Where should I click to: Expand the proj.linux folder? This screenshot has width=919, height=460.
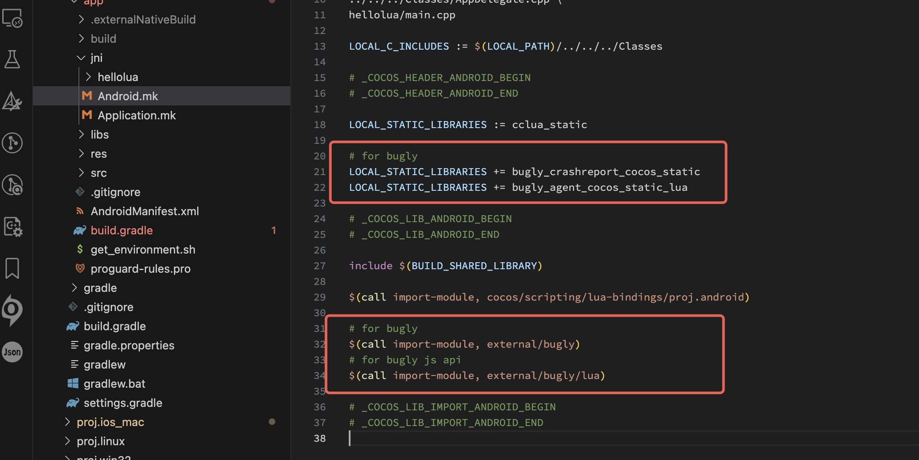67,441
